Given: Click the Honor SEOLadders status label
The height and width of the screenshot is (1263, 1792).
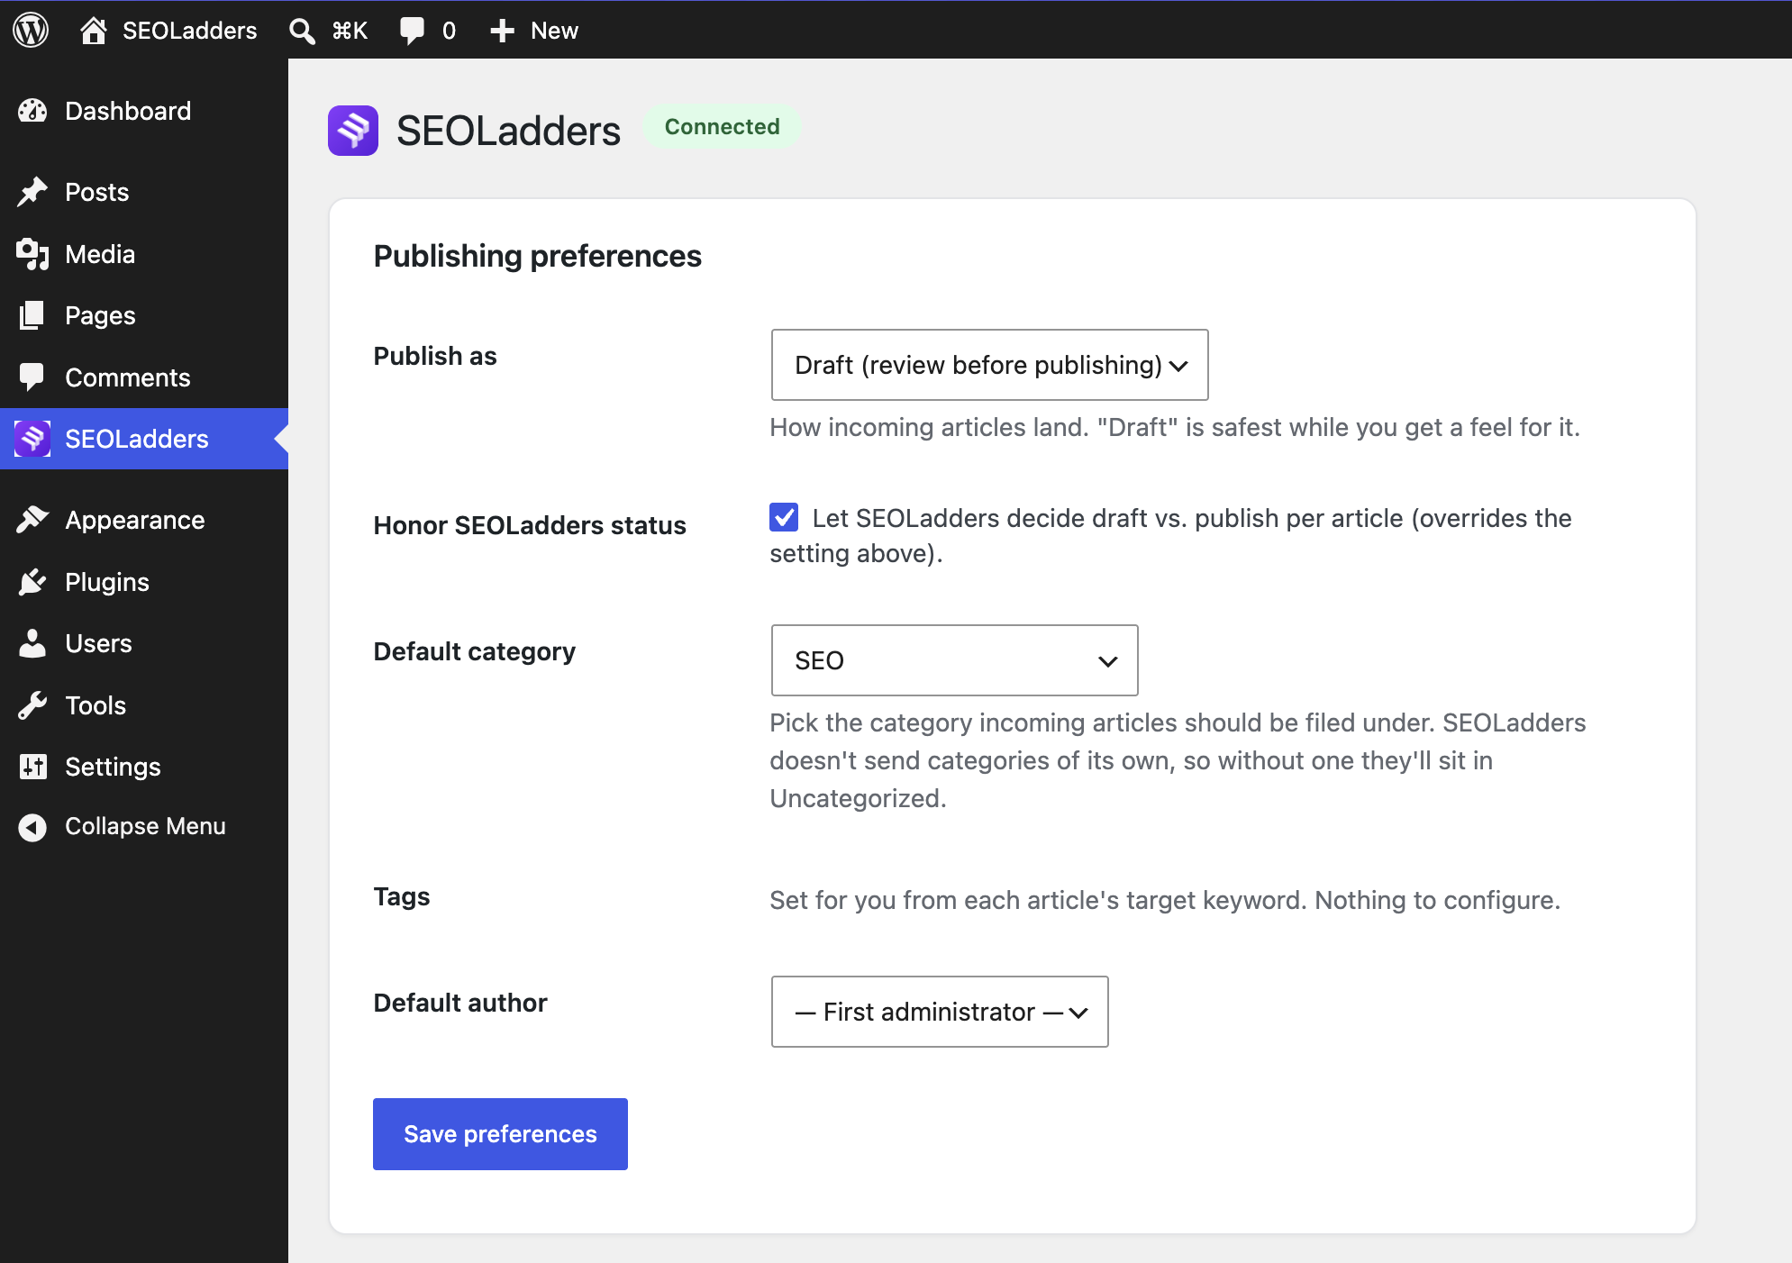Looking at the screenshot, I should pyautogui.click(x=530, y=525).
